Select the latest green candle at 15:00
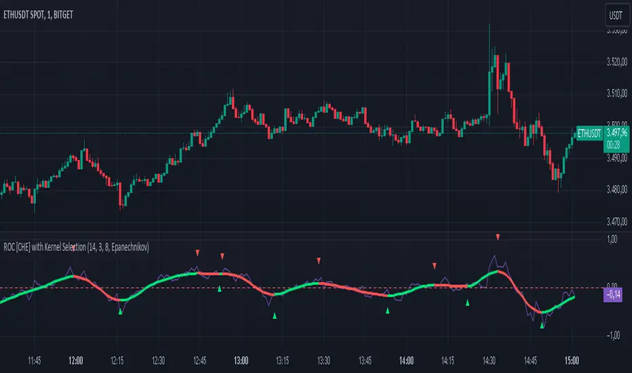The height and width of the screenshot is (373, 632). click(574, 136)
